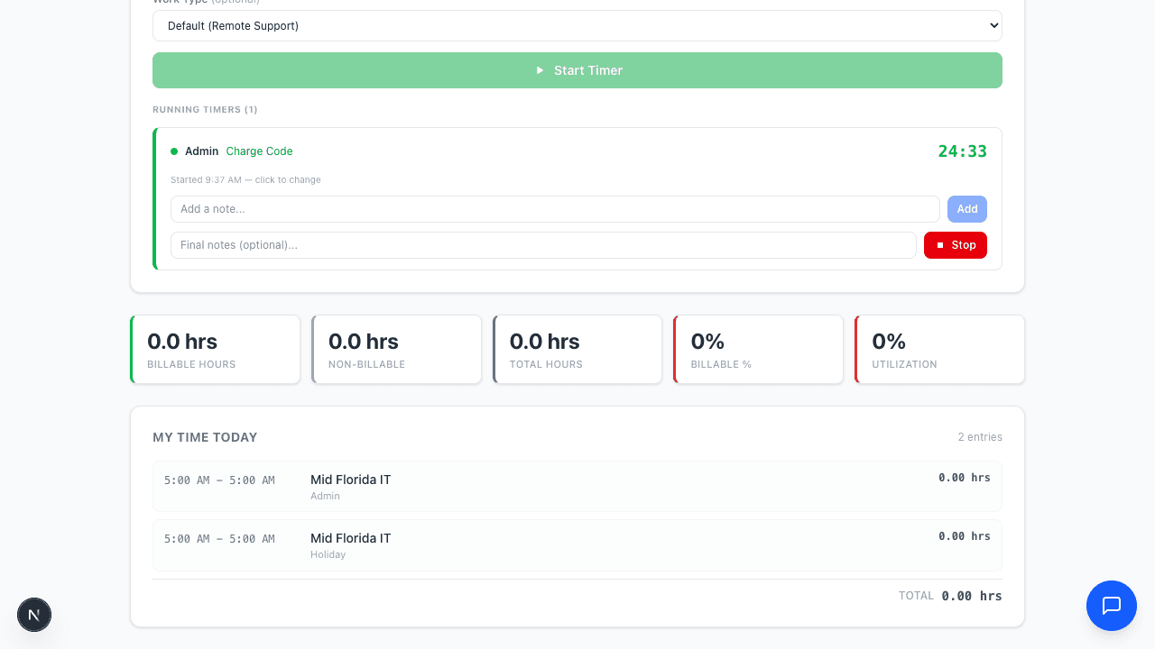Click the N avatar in the corner
Viewport: 1155px width, 649px height.
pyautogui.click(x=33, y=614)
